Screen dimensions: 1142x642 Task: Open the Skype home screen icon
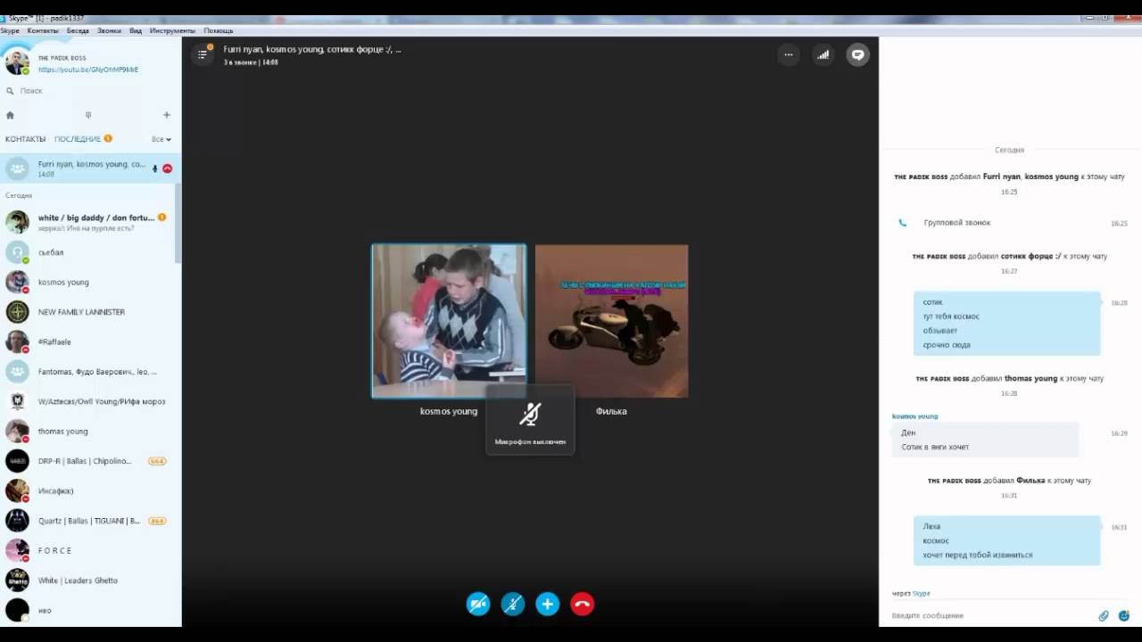tap(10, 115)
